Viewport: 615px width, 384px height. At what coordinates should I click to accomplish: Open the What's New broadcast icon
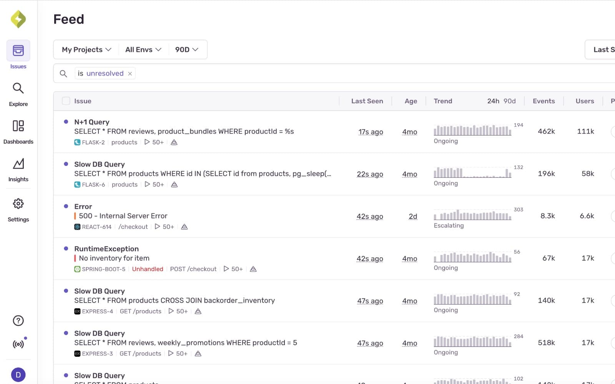18,344
